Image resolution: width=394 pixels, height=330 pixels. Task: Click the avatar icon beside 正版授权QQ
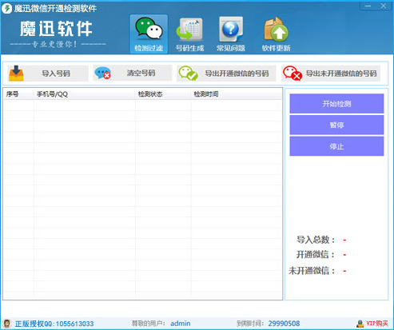click(6, 324)
